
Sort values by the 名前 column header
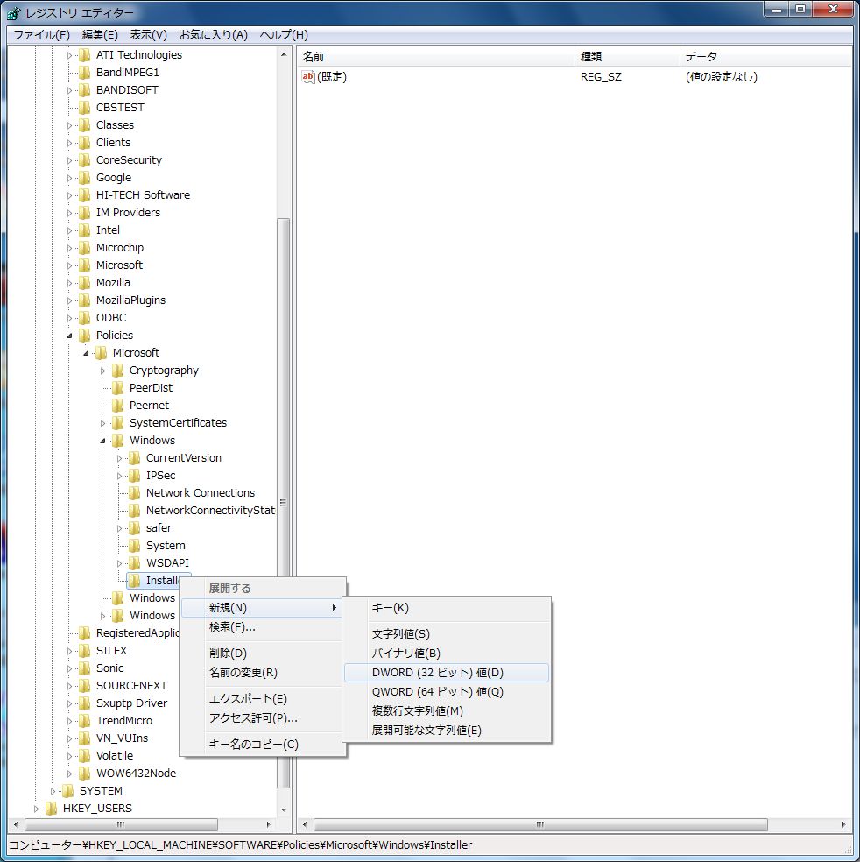tap(436, 57)
